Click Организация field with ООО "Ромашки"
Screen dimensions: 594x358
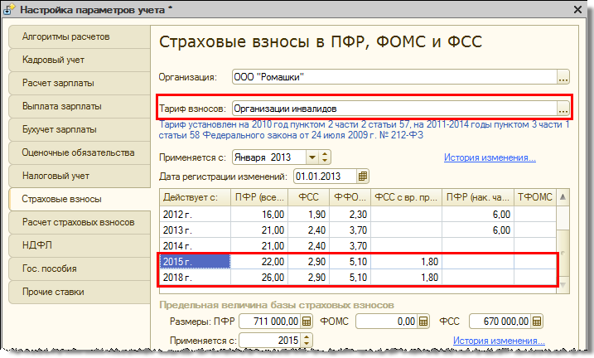click(394, 77)
